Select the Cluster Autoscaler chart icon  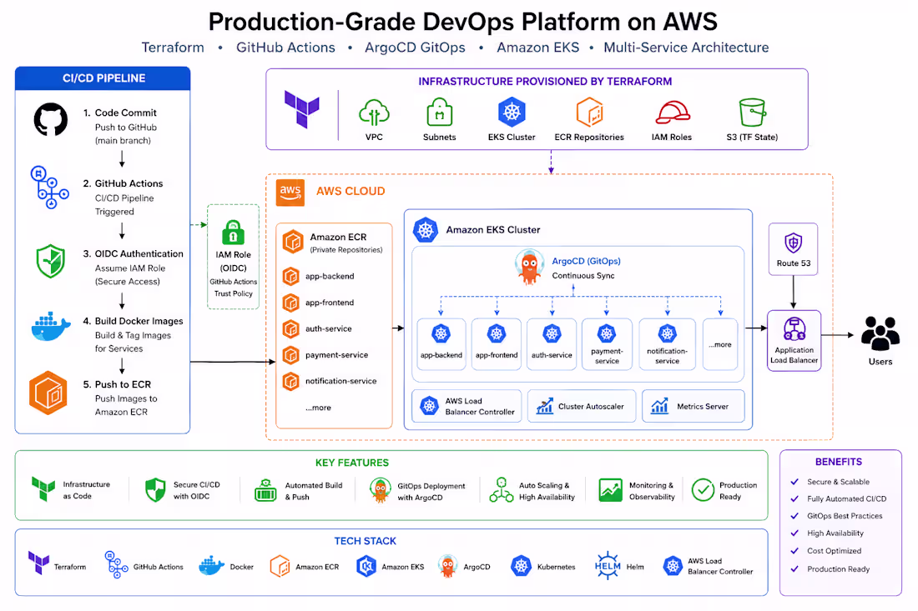[545, 406]
